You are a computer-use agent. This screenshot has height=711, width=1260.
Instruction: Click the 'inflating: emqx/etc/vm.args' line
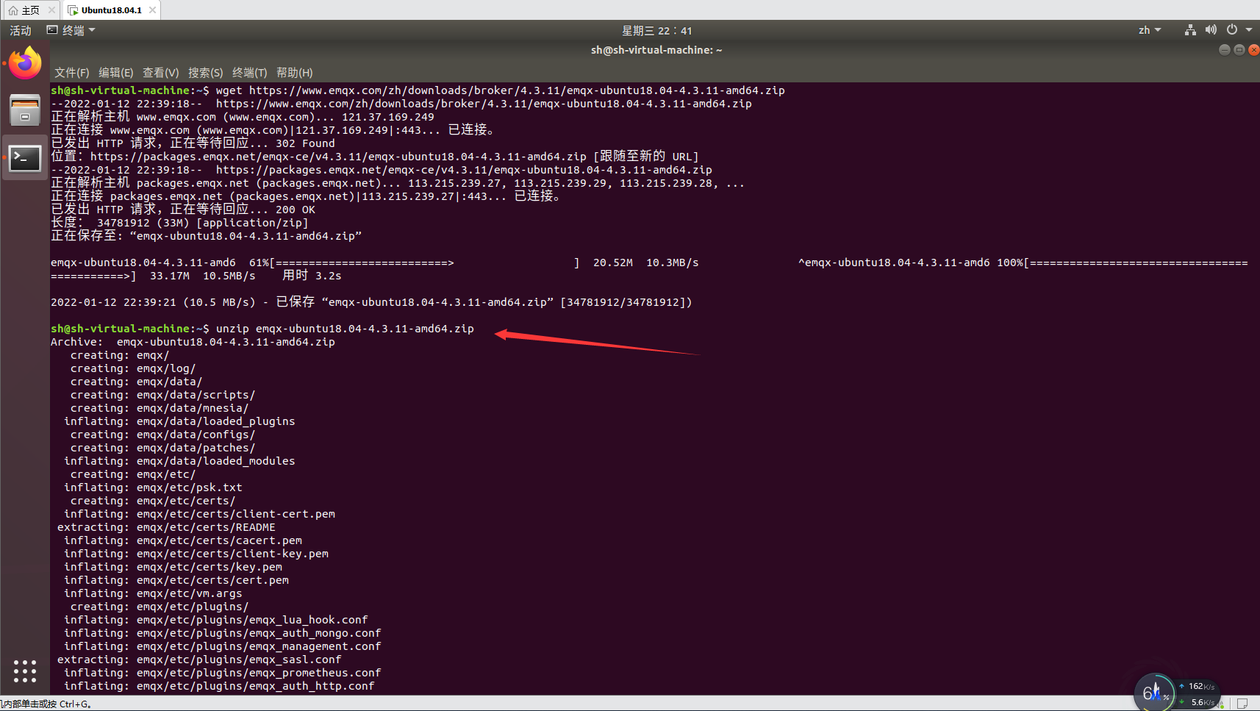tap(153, 593)
